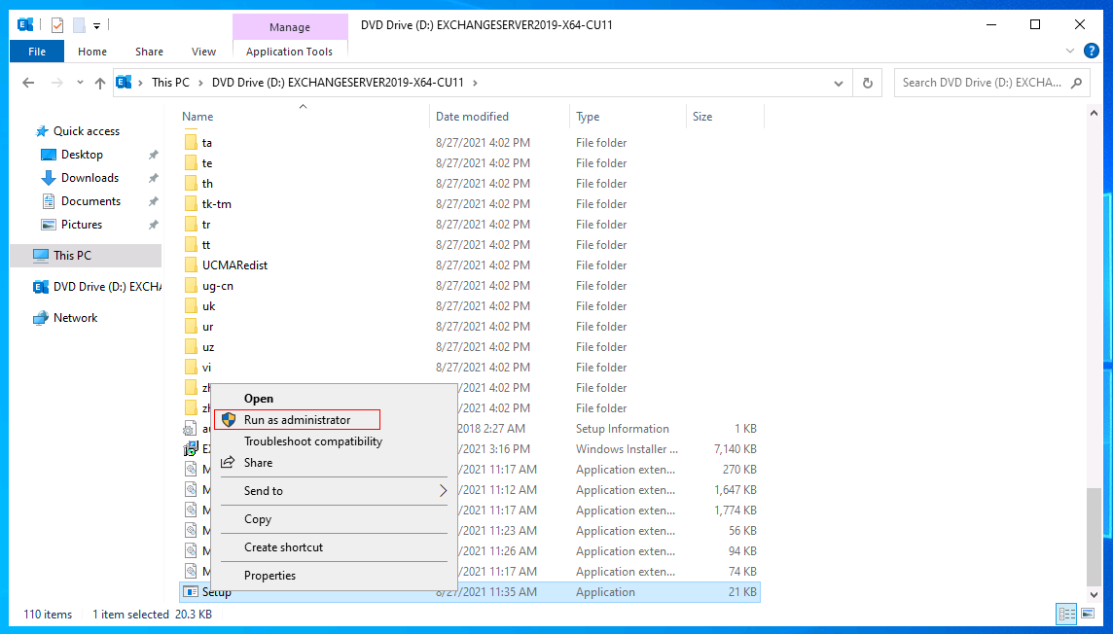
Task: Choose Open from the context menu
Action: tap(259, 399)
